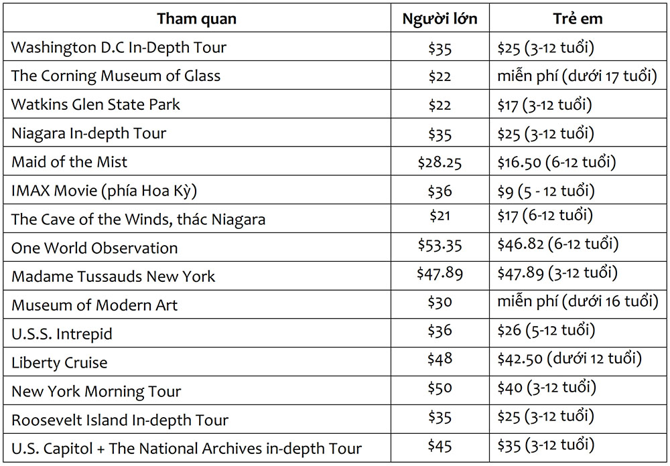Click the $28.25 adult price cell
670x466 pixels.
440,162
